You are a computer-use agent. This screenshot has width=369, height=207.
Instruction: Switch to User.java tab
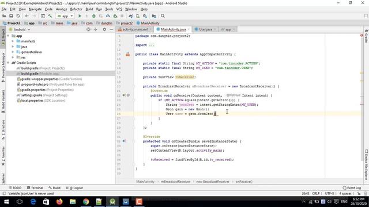tap(205, 29)
